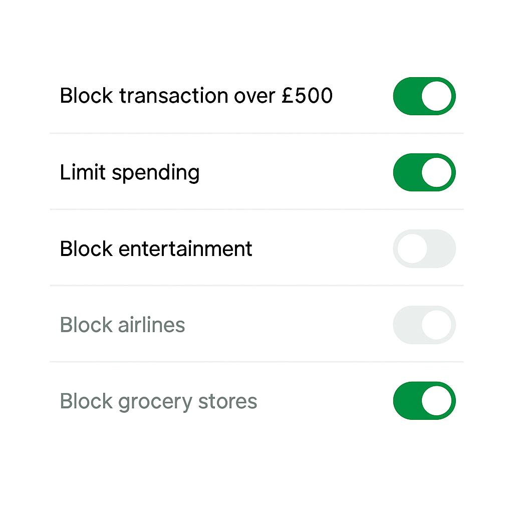513x513 pixels.
Task: Click the green track of Limit spending toggle
Action: [x=407, y=172]
